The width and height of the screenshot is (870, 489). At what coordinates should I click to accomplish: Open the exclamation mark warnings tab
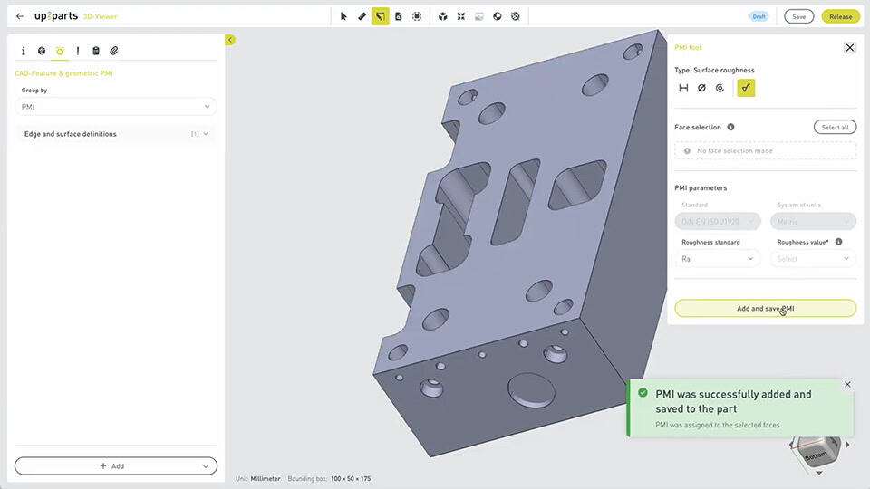click(x=78, y=51)
